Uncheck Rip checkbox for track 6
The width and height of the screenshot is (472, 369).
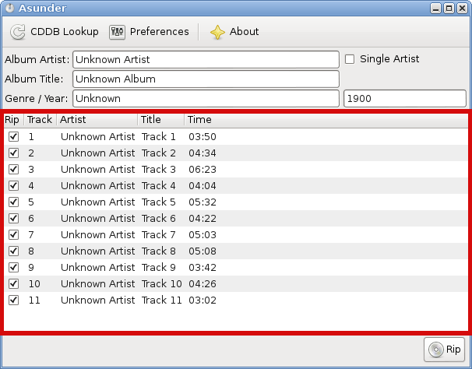click(x=13, y=218)
